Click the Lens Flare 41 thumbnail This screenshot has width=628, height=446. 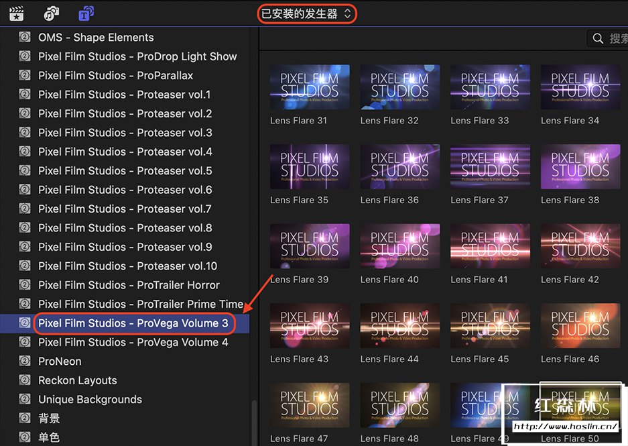pos(490,246)
